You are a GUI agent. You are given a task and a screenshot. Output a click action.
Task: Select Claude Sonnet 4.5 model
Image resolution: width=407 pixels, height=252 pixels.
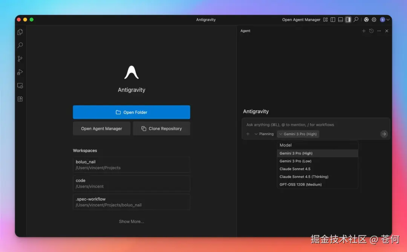(x=317, y=169)
